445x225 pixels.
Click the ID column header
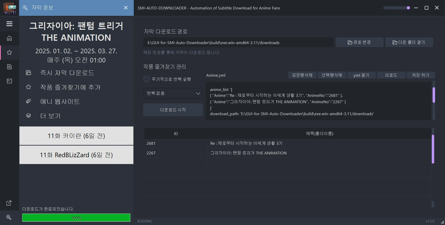176,134
